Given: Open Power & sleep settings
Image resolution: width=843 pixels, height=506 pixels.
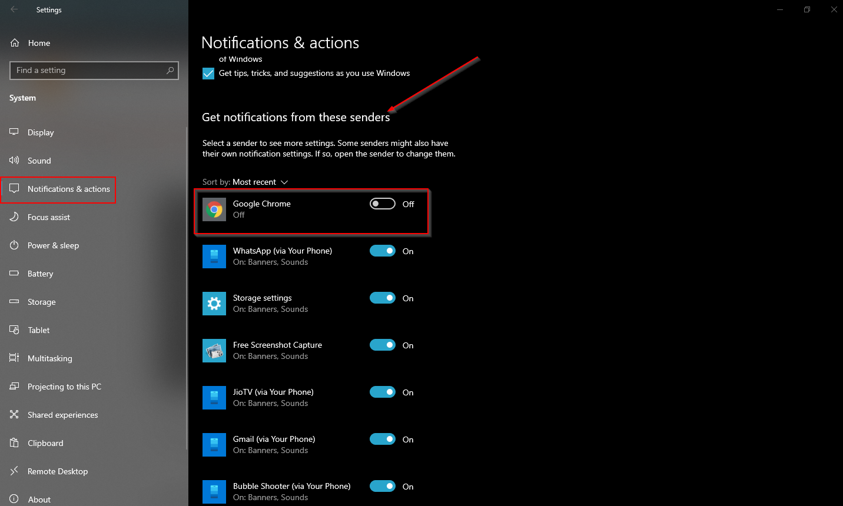Looking at the screenshot, I should click(93, 245).
